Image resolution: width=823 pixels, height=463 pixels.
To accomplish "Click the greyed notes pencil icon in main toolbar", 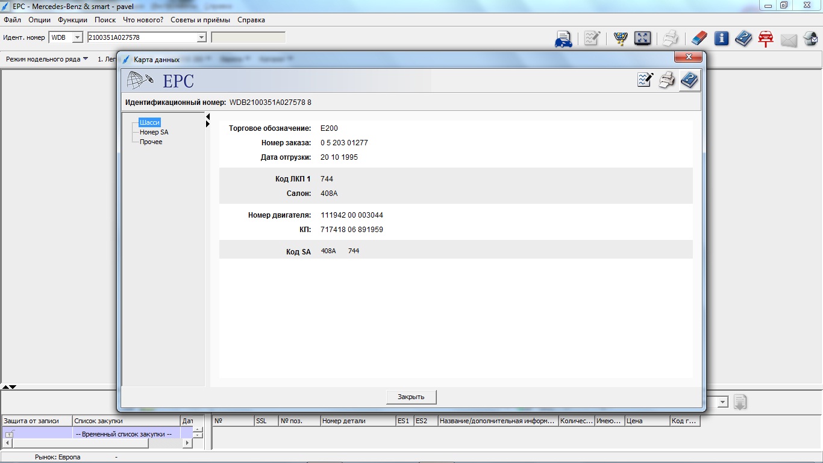I will (592, 39).
